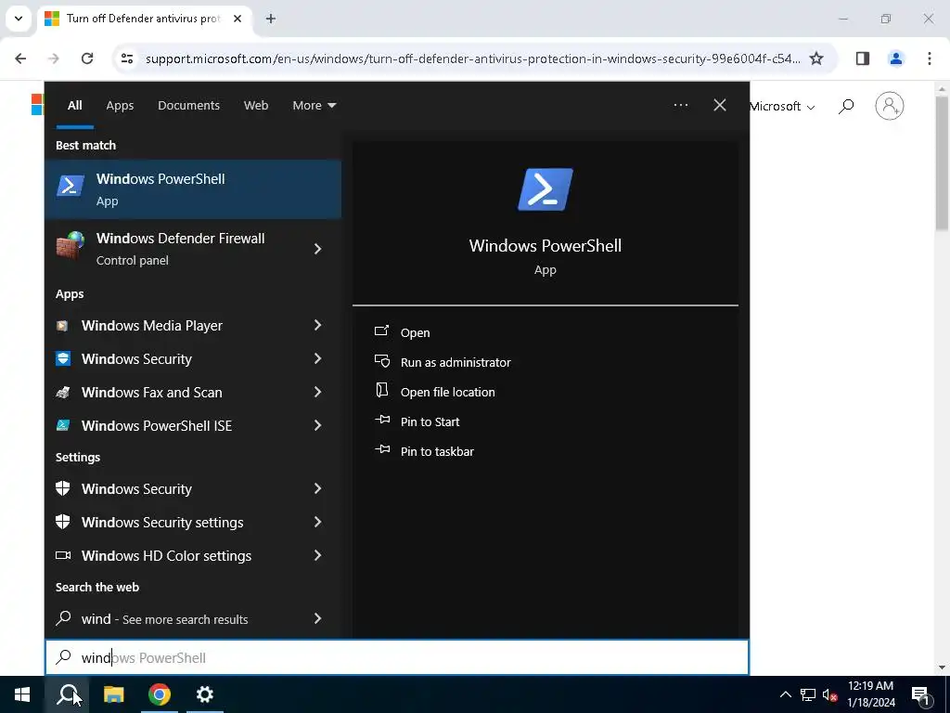Select the Turn off Defender antivirus browser tab
This screenshot has width=950, height=713.
[x=143, y=19]
